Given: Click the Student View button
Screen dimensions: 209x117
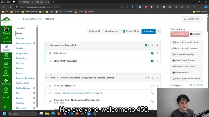Looking at the screenshot, I should click(191, 19).
